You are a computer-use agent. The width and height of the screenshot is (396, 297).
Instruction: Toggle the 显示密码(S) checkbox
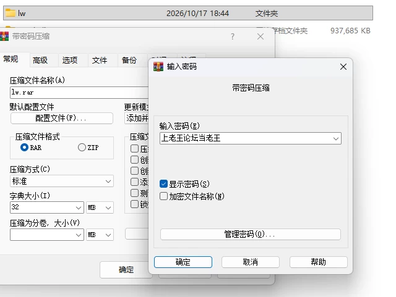[163, 184]
